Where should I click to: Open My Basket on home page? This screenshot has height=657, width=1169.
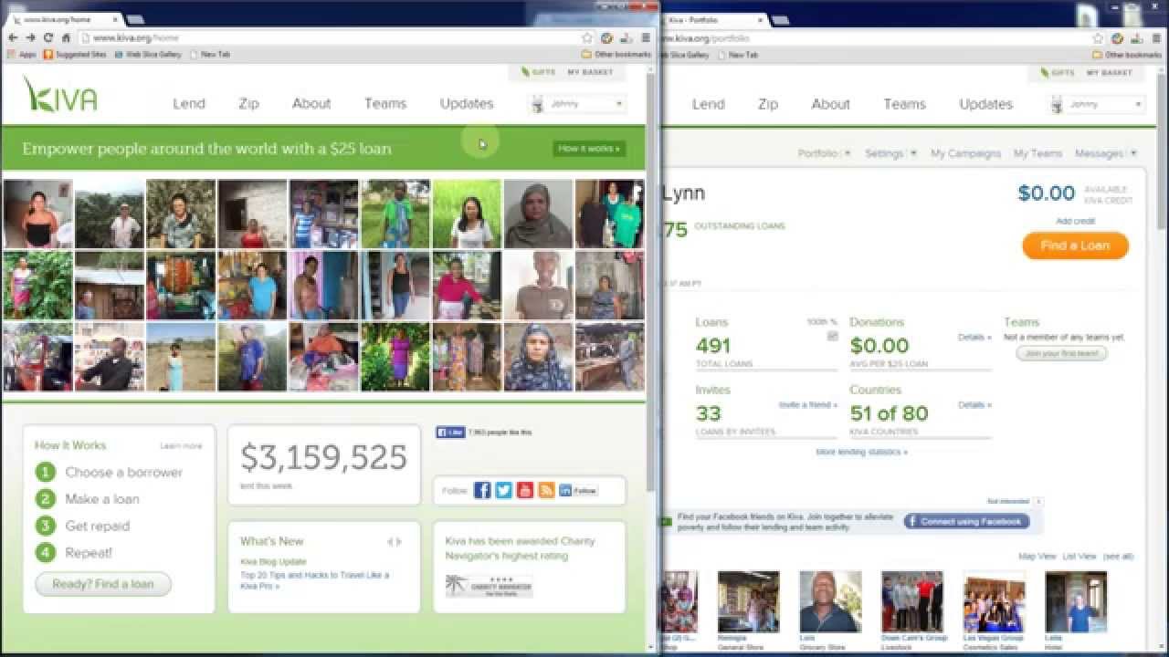point(590,72)
